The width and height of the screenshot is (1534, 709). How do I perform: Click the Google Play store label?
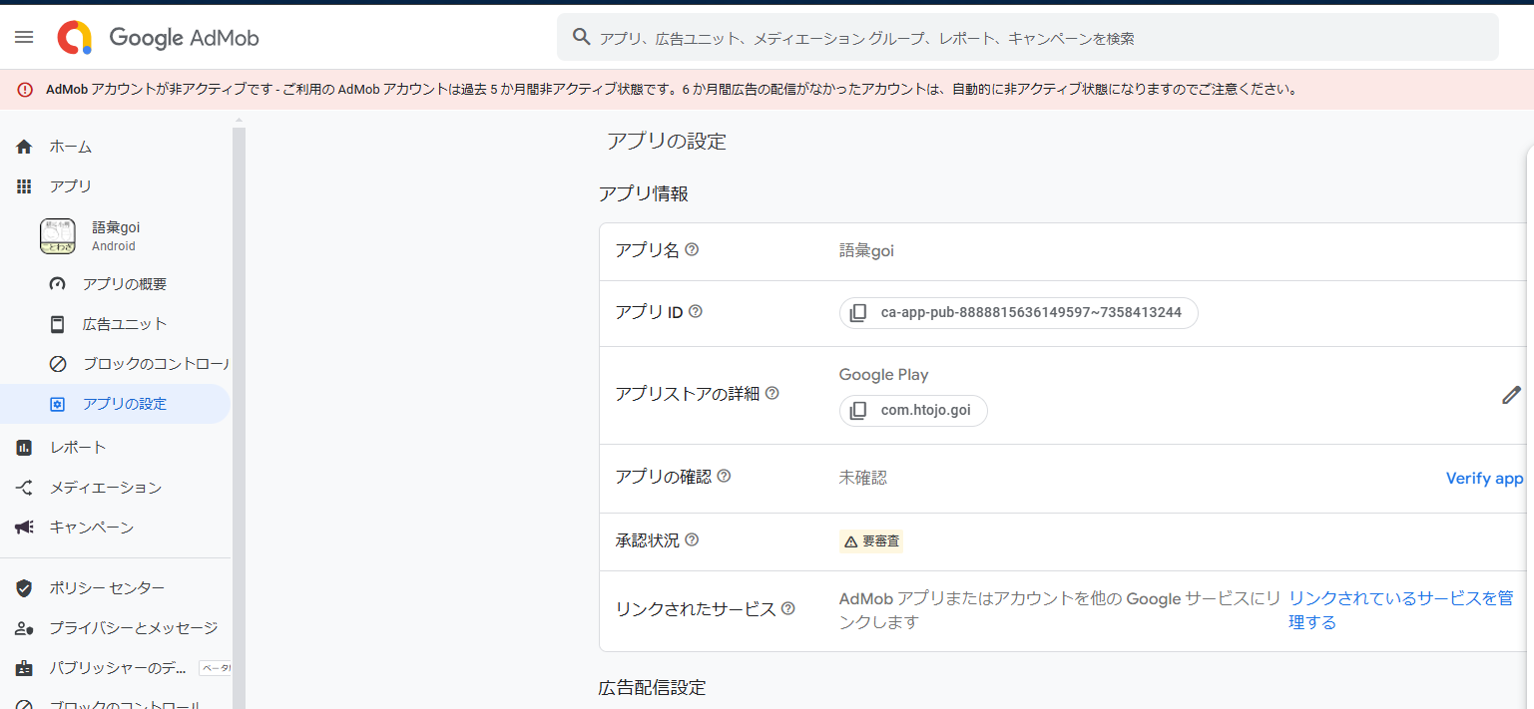point(884,375)
